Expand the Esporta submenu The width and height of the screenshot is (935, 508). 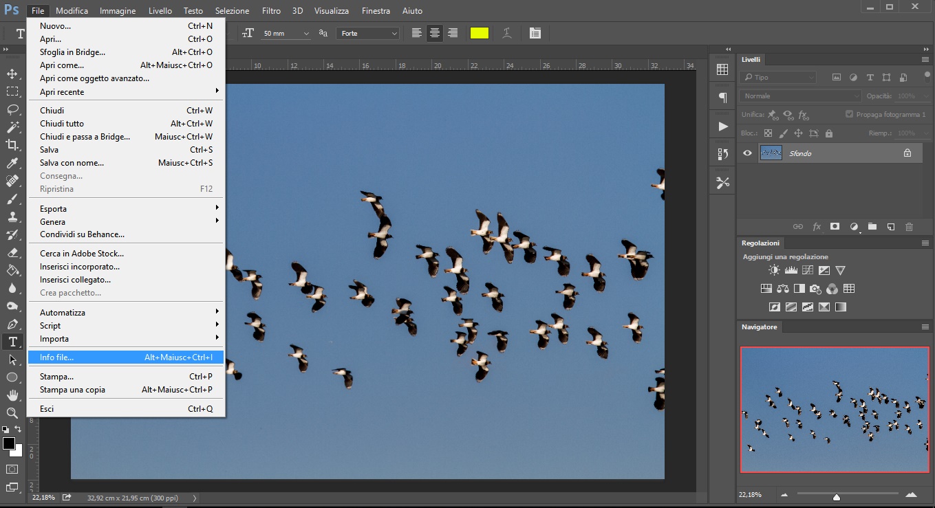(125, 208)
